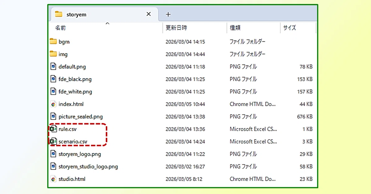
Task: Add a new Explorer tab
Action: [168, 14]
